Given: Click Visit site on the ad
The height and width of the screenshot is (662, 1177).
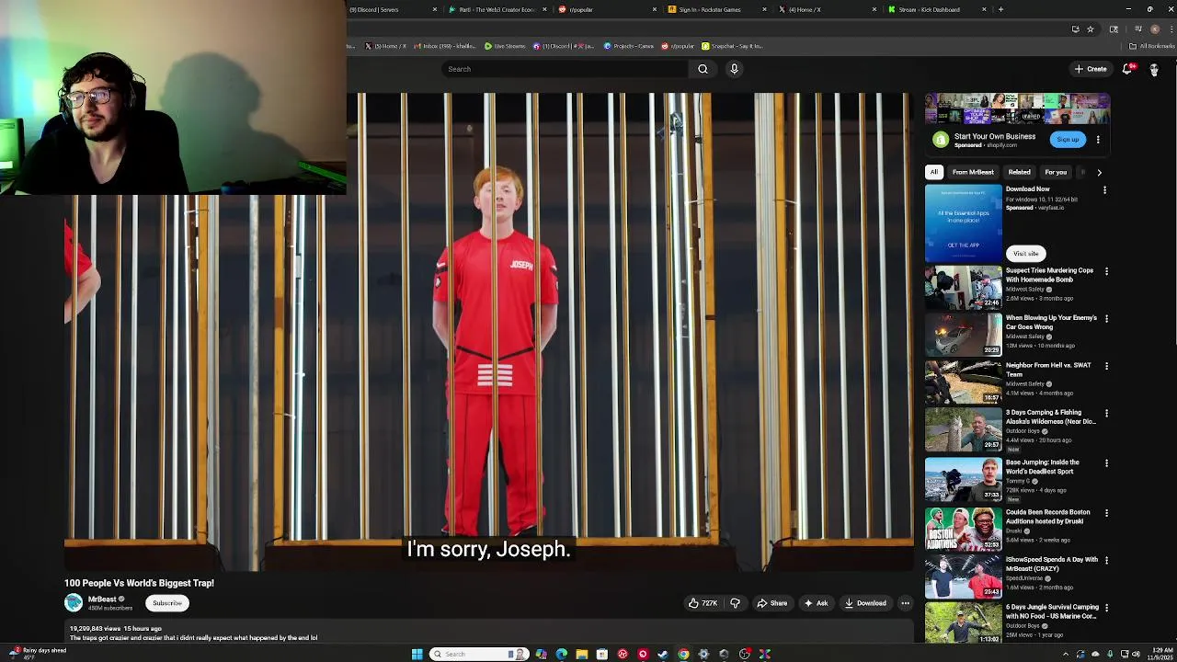Looking at the screenshot, I should coord(1025,253).
